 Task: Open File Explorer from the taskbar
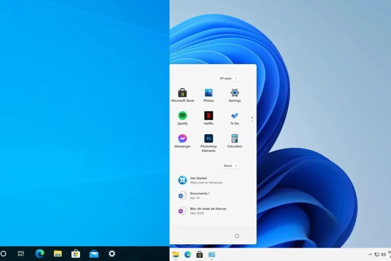coord(58,253)
